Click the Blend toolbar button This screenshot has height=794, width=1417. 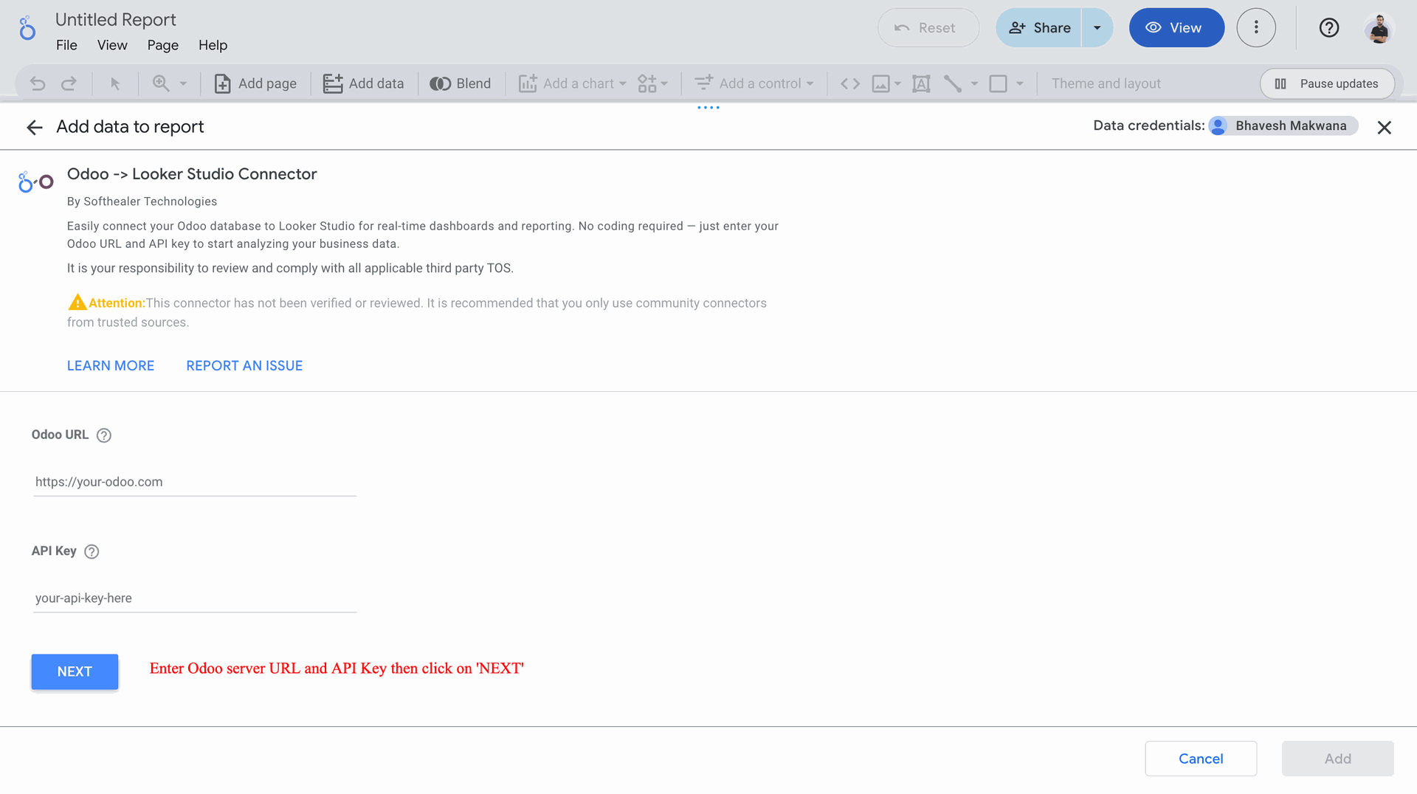pyautogui.click(x=461, y=83)
